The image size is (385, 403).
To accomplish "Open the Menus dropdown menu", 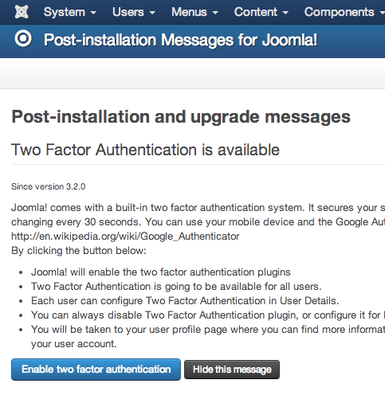I will [x=194, y=12].
